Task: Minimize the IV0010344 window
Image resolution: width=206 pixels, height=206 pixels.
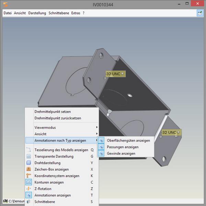Action: (179, 4)
